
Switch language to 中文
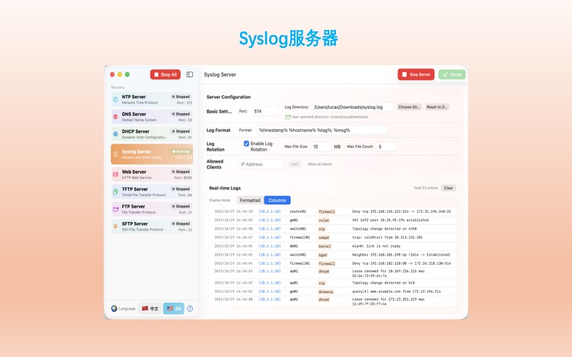150,308
